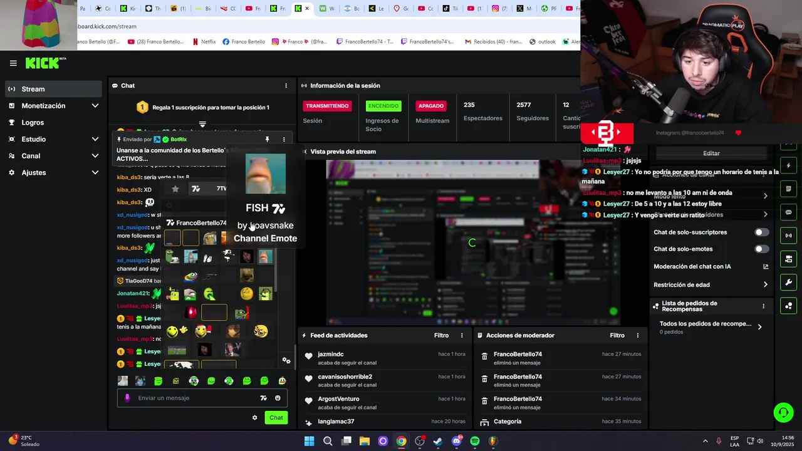Click ArgostVenturo follow activity entry
The width and height of the screenshot is (802, 451).
tap(385, 403)
